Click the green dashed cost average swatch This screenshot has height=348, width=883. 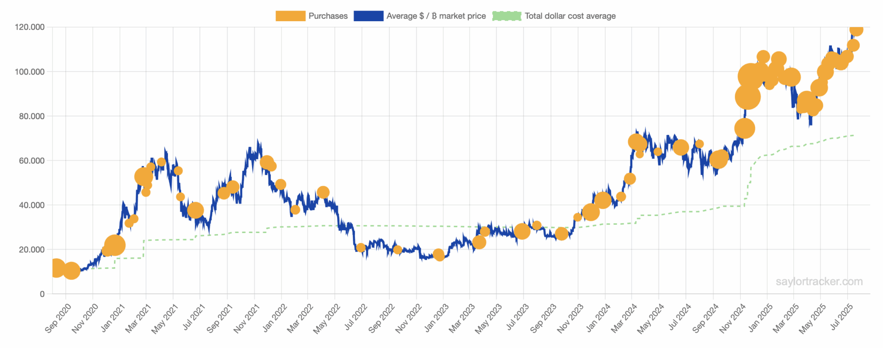(x=507, y=16)
